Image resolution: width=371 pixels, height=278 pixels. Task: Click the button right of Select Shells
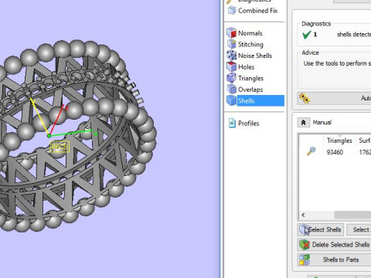[x=359, y=229]
